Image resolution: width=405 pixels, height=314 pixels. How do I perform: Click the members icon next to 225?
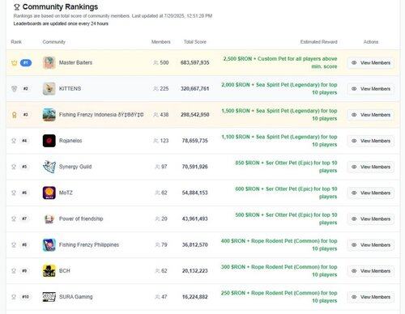[x=156, y=89]
